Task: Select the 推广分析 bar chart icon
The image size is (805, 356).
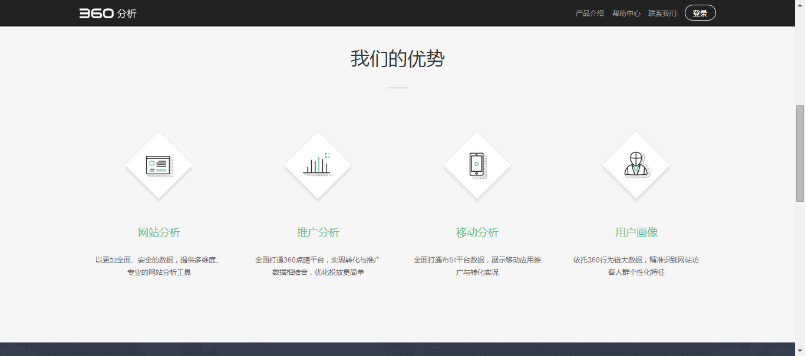Action: pos(318,165)
